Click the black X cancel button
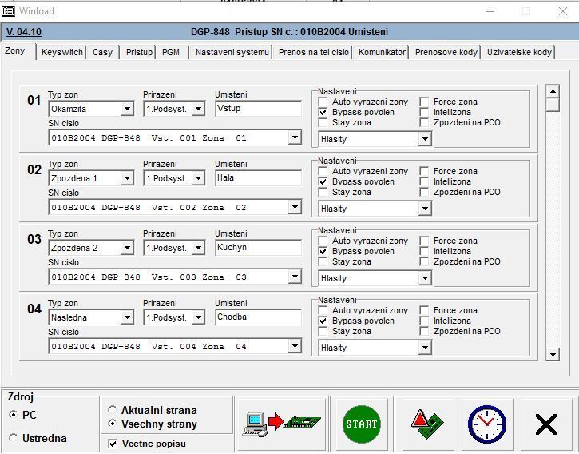Image resolution: width=579 pixels, height=454 pixels. pyautogui.click(x=546, y=424)
